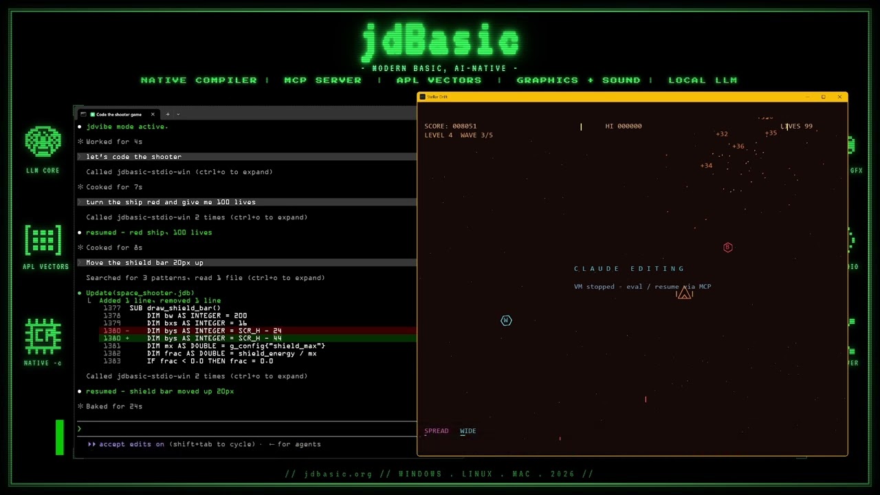Click the jdbasic.org footer link
Screen dimensions: 880x495
[x=338, y=474]
